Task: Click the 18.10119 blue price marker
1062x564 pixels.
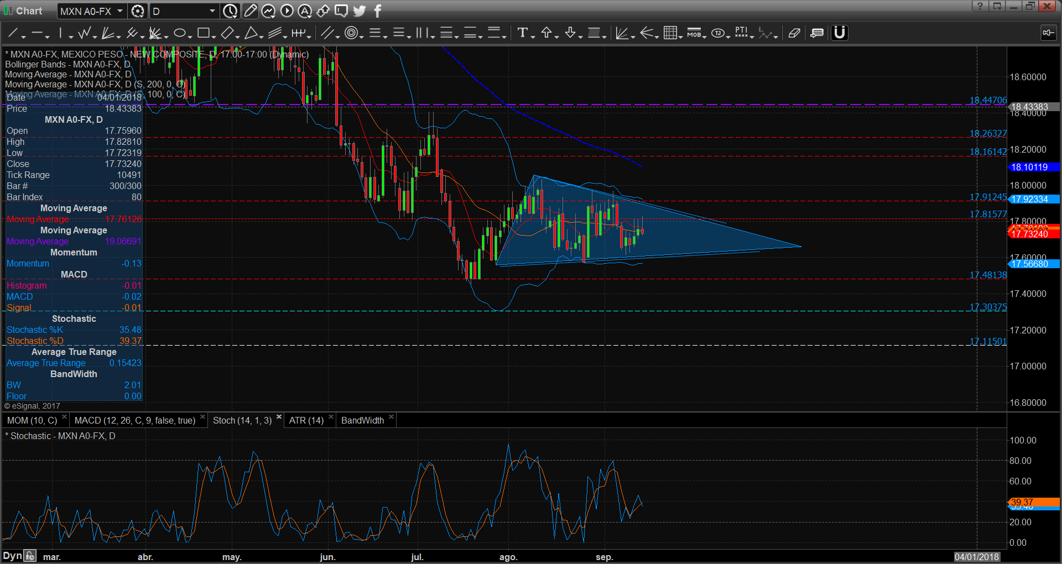Action: (1033, 167)
